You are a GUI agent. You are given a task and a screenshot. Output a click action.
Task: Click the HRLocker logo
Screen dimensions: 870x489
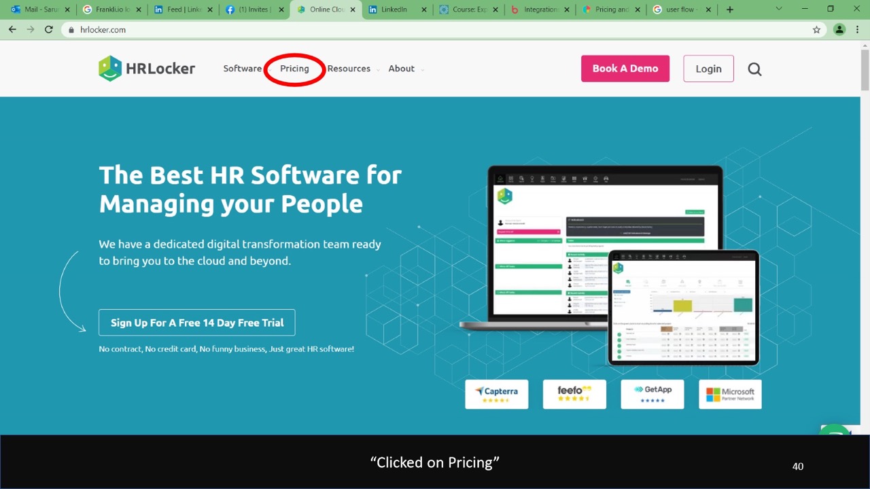(x=147, y=69)
